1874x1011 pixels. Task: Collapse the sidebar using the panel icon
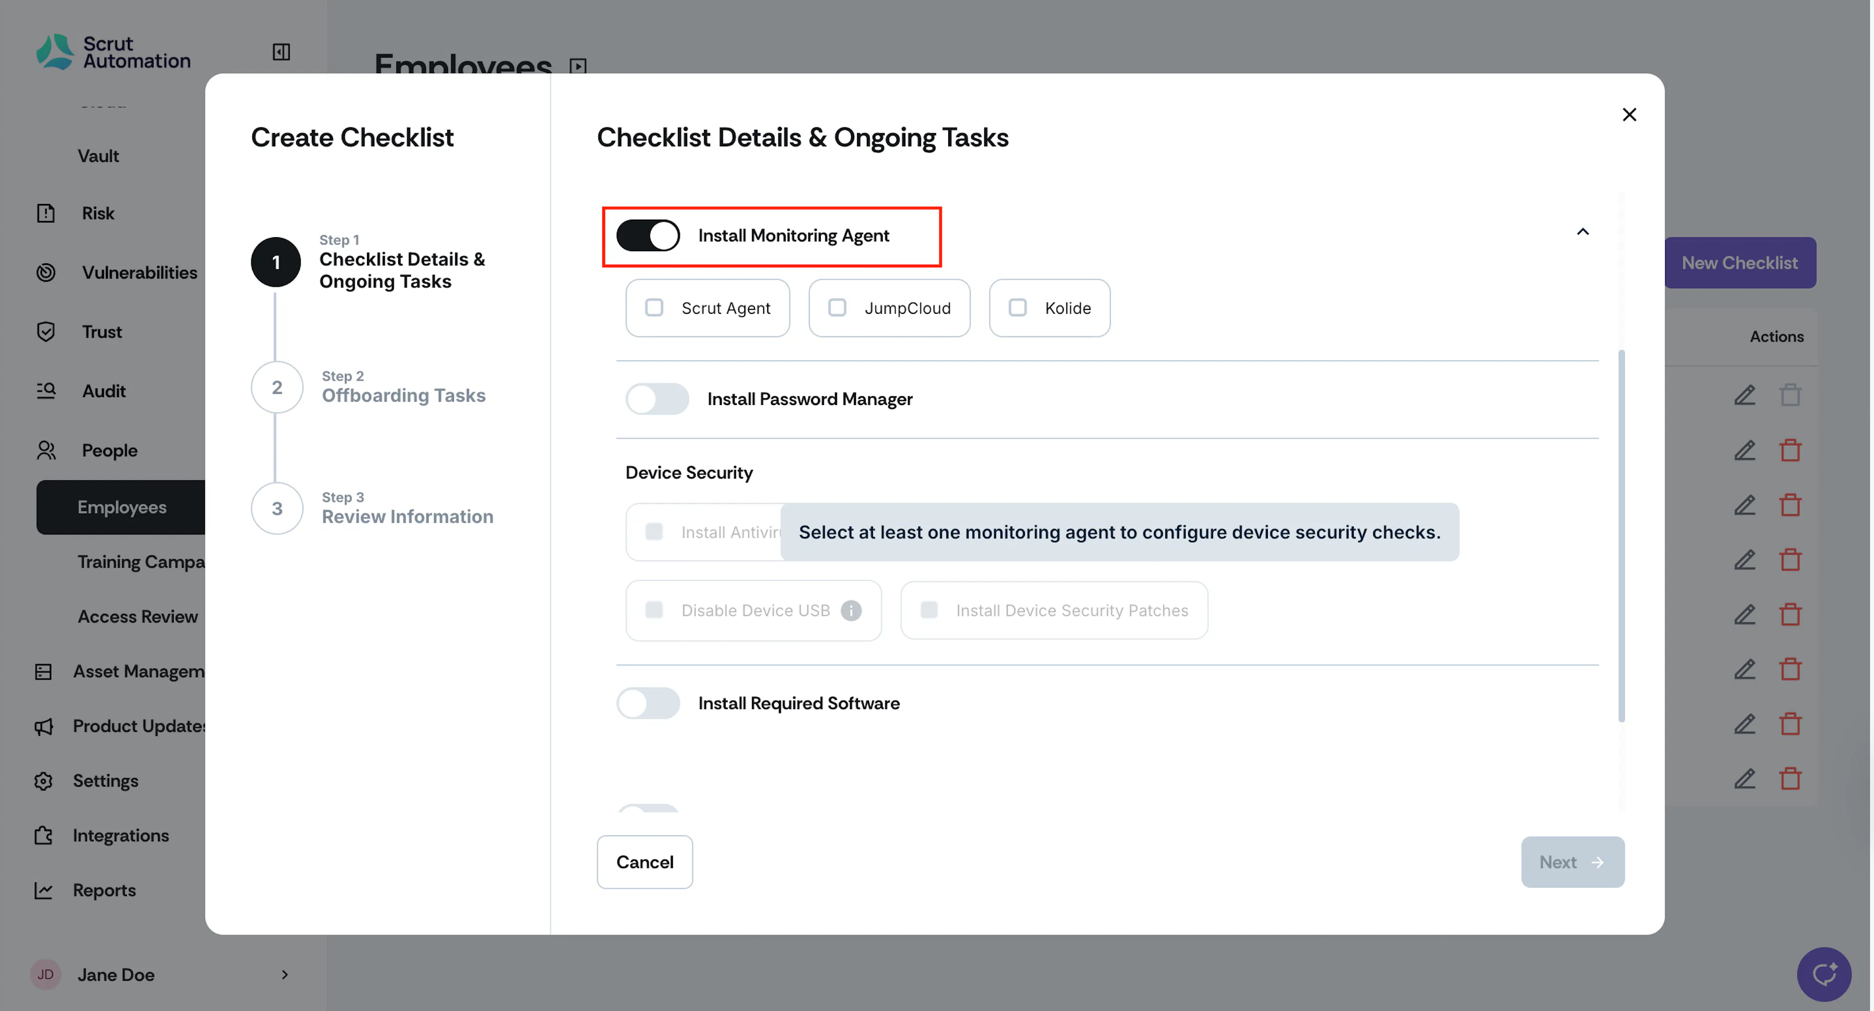281,52
